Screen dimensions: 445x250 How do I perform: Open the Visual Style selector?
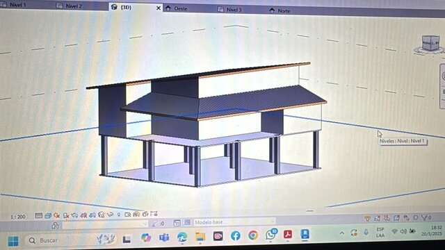pos(48,216)
